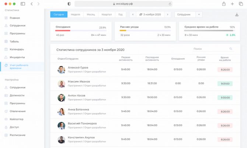Go to the next date
The width and height of the screenshot is (247, 148).
tap(168, 14)
